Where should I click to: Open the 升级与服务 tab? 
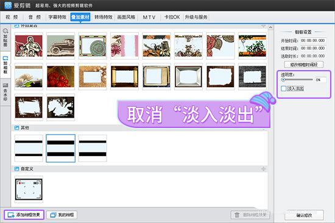(196, 17)
